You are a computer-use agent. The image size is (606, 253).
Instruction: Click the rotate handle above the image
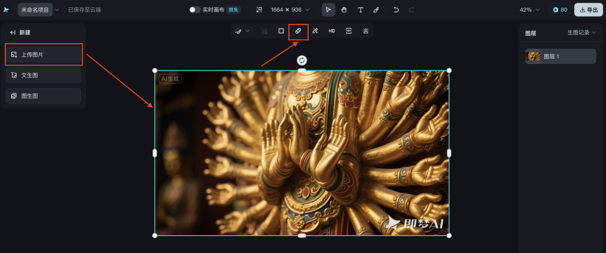click(x=302, y=60)
